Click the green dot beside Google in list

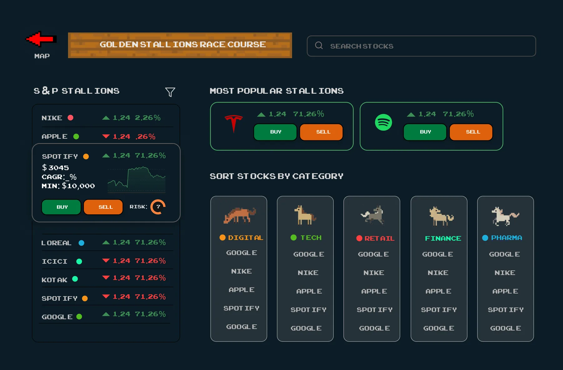[79, 317]
